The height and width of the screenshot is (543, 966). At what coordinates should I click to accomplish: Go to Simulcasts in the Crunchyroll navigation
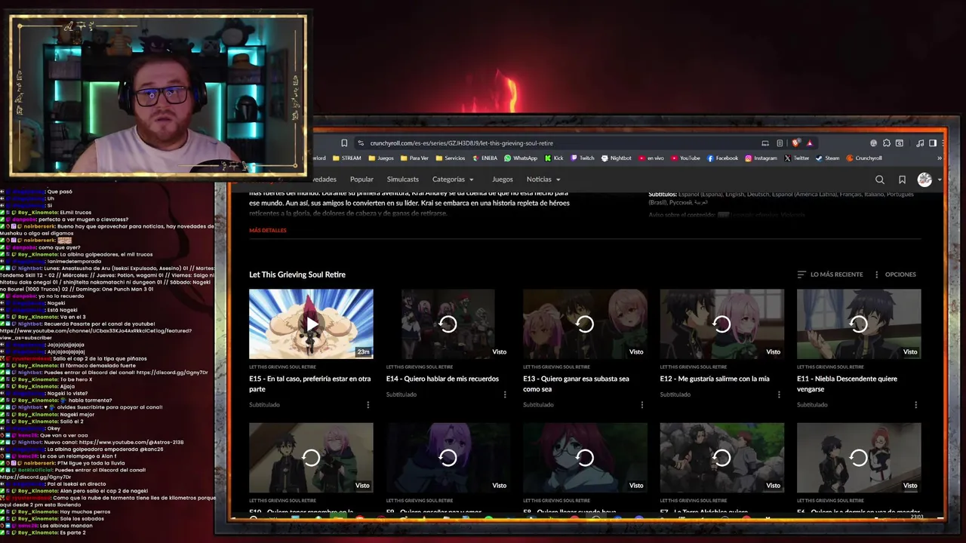[402, 179]
